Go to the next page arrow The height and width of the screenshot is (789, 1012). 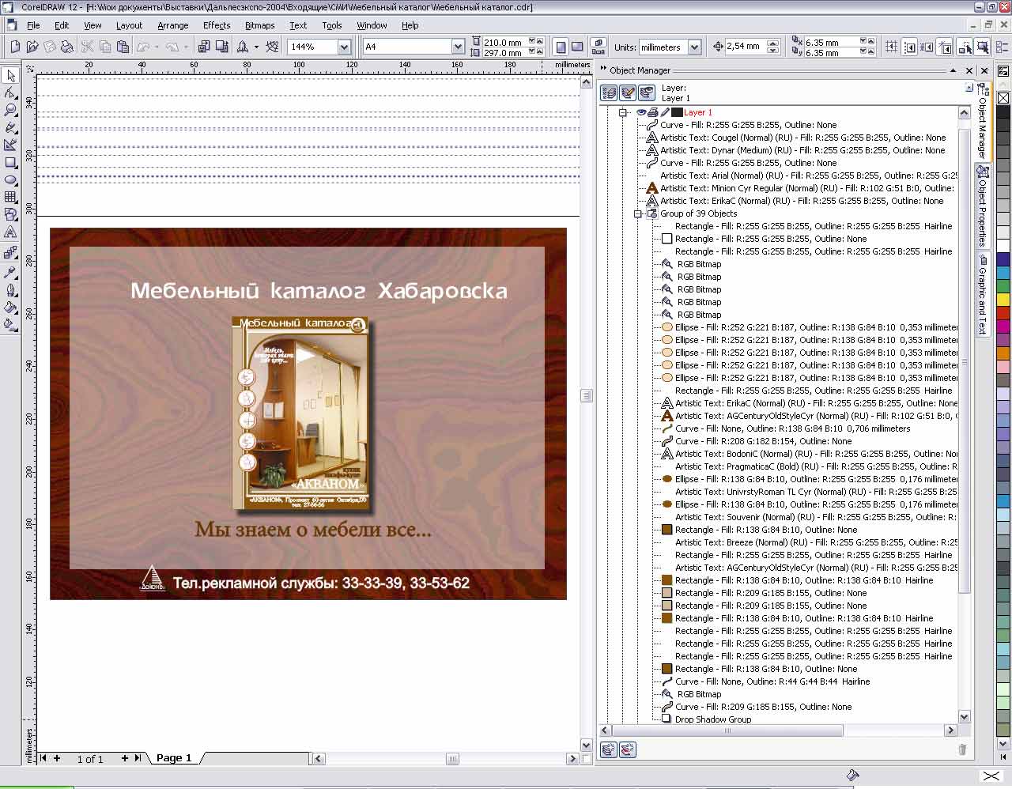click(137, 757)
